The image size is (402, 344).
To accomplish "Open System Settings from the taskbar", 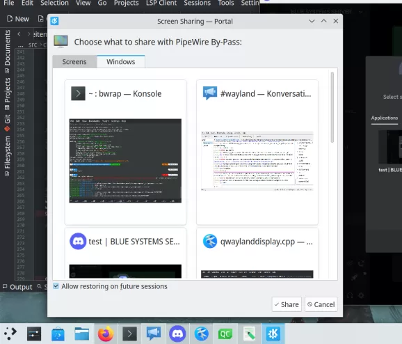I will pos(34,334).
